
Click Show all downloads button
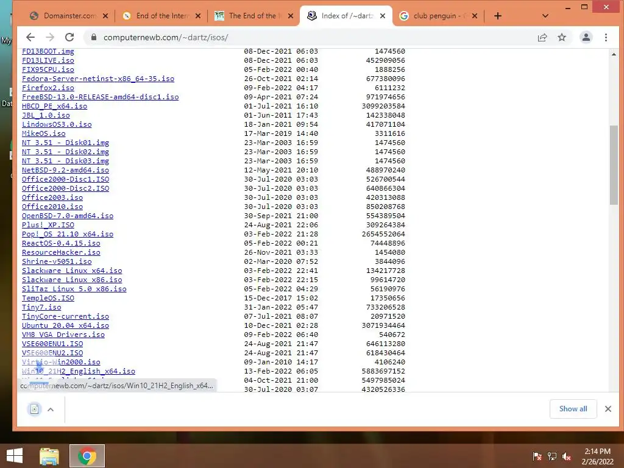click(573, 409)
